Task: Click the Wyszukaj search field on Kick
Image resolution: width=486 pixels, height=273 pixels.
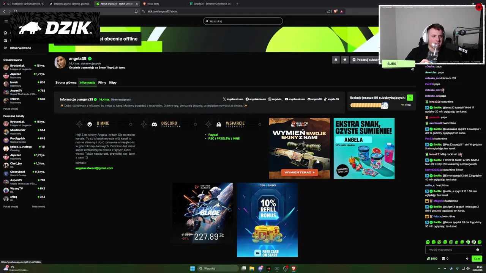Action: point(243,21)
